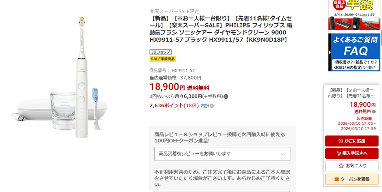Click the installment payment info icon
The width and height of the screenshot is (382, 192).
(x=226, y=97)
